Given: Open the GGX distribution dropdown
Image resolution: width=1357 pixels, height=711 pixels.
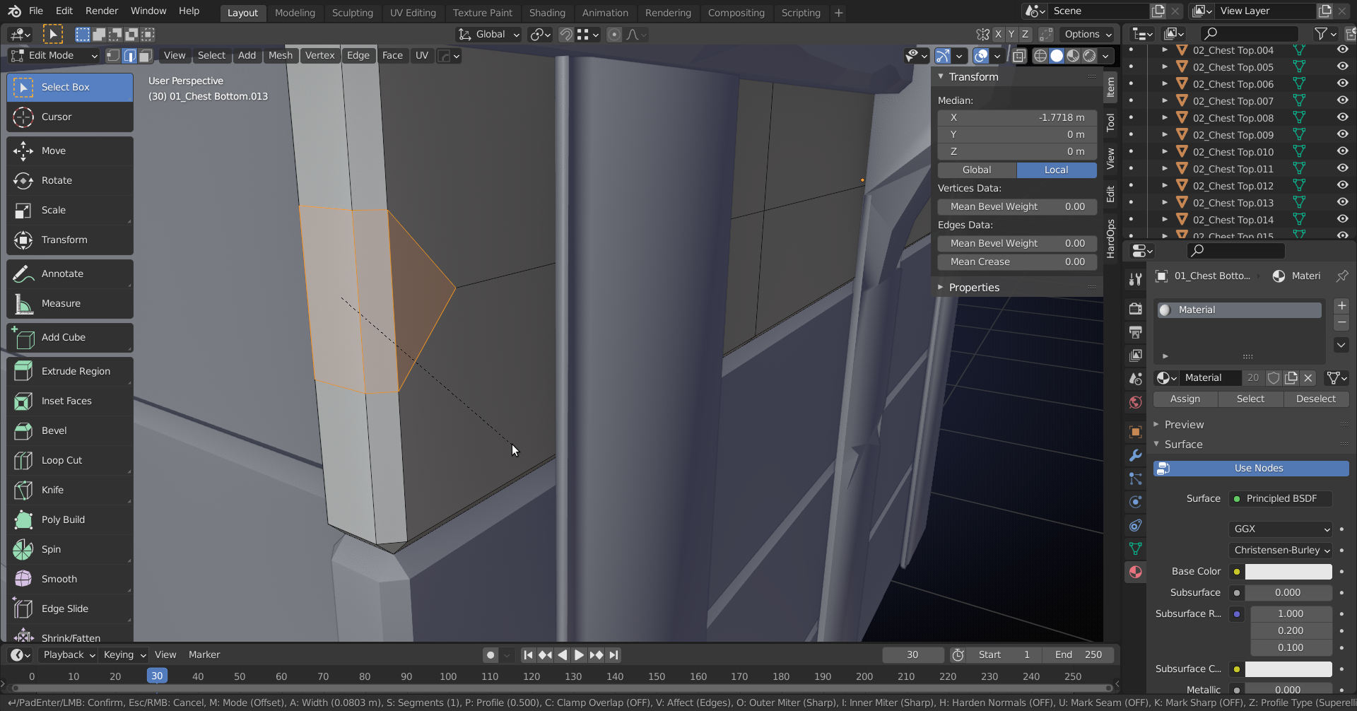Looking at the screenshot, I should [x=1279, y=529].
